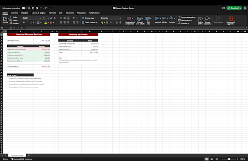248x161 pixels.
Task: Click the increase font size icon
Action: coord(51,18)
